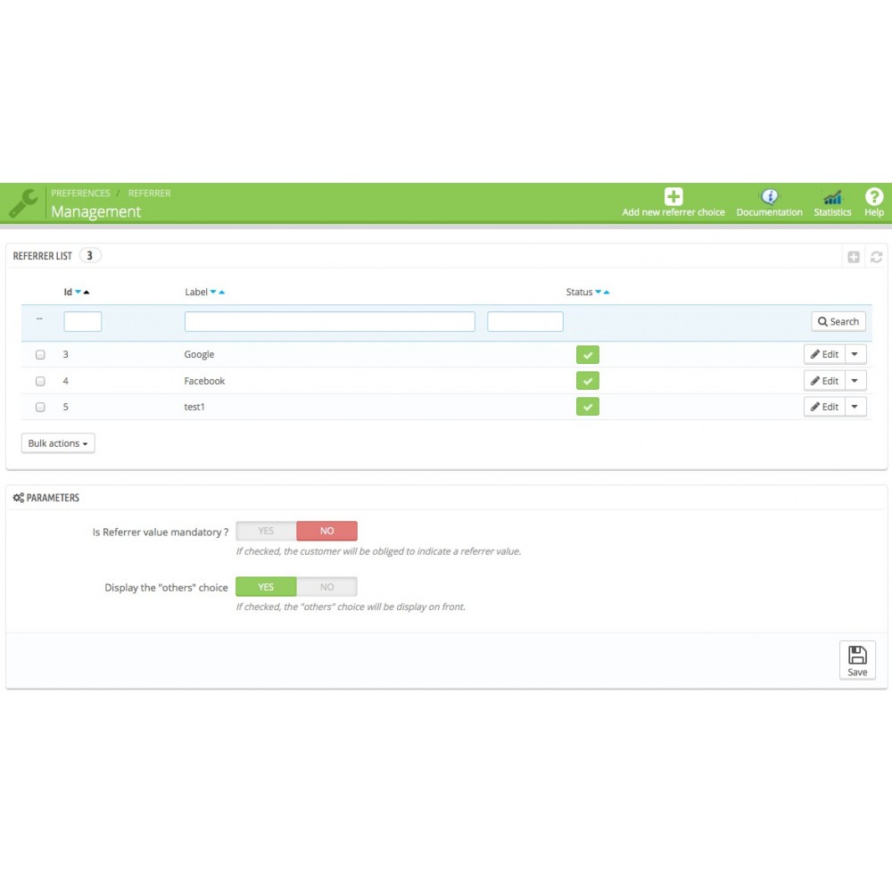Open the Statistics chart icon
The width and height of the screenshot is (892, 892).
[x=832, y=197]
